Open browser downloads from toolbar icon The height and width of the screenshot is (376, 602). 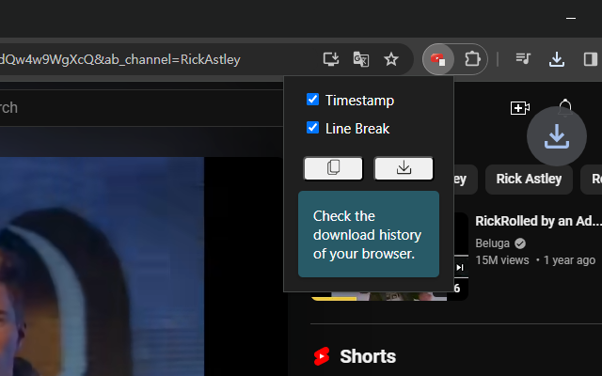pyautogui.click(x=557, y=59)
